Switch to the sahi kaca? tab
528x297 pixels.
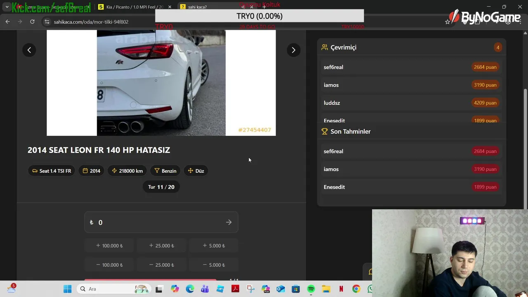click(211, 7)
